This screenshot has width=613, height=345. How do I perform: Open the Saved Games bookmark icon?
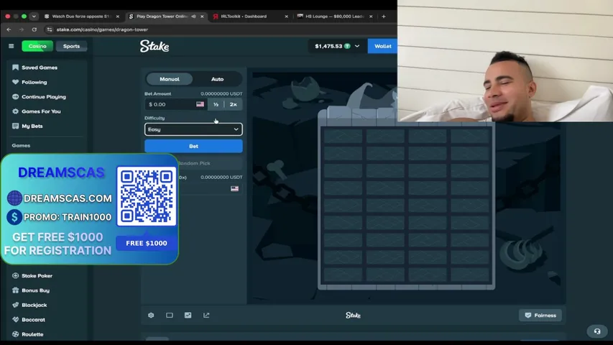15,68
